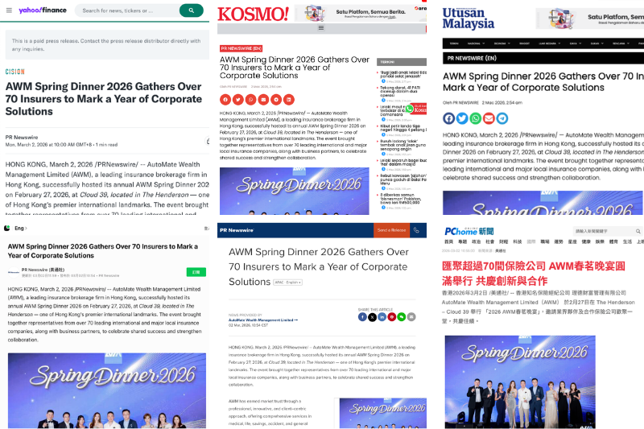Click PChome search magnifier icon
The height and width of the screenshot is (429, 644).
[638, 231]
